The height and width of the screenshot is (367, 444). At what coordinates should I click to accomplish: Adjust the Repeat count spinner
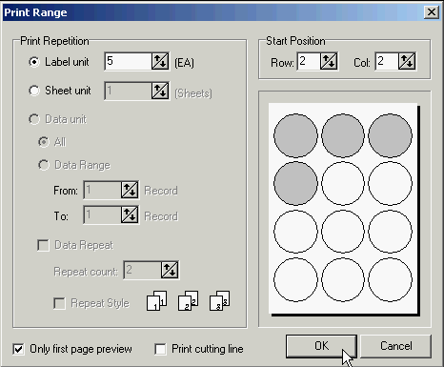pyautogui.click(x=170, y=270)
